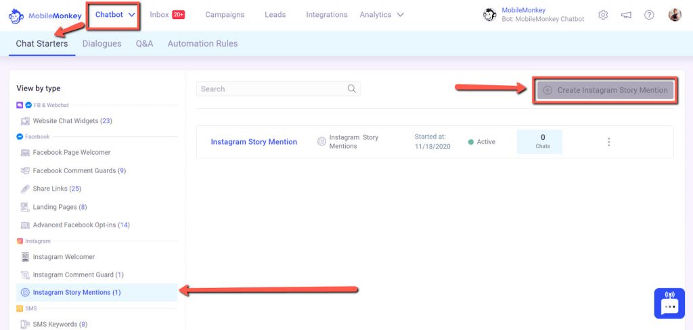Click the 0 Chats counter box

tap(539, 142)
